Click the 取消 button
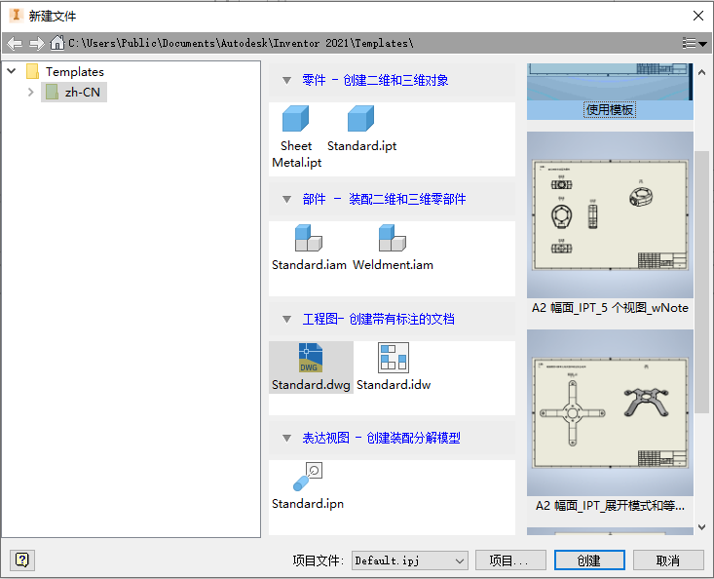Image resolution: width=714 pixels, height=579 pixels. pos(668,560)
